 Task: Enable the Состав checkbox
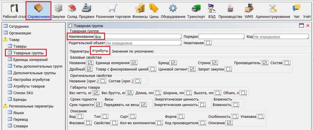[x=286, y=63]
